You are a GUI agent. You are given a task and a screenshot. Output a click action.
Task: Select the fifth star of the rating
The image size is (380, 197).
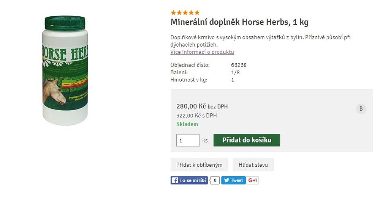[197, 13]
